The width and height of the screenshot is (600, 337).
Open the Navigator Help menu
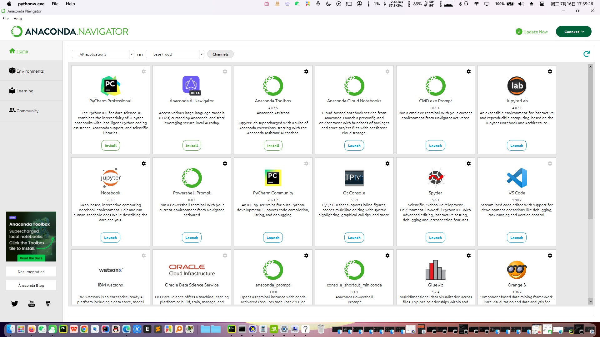[x=18, y=19]
